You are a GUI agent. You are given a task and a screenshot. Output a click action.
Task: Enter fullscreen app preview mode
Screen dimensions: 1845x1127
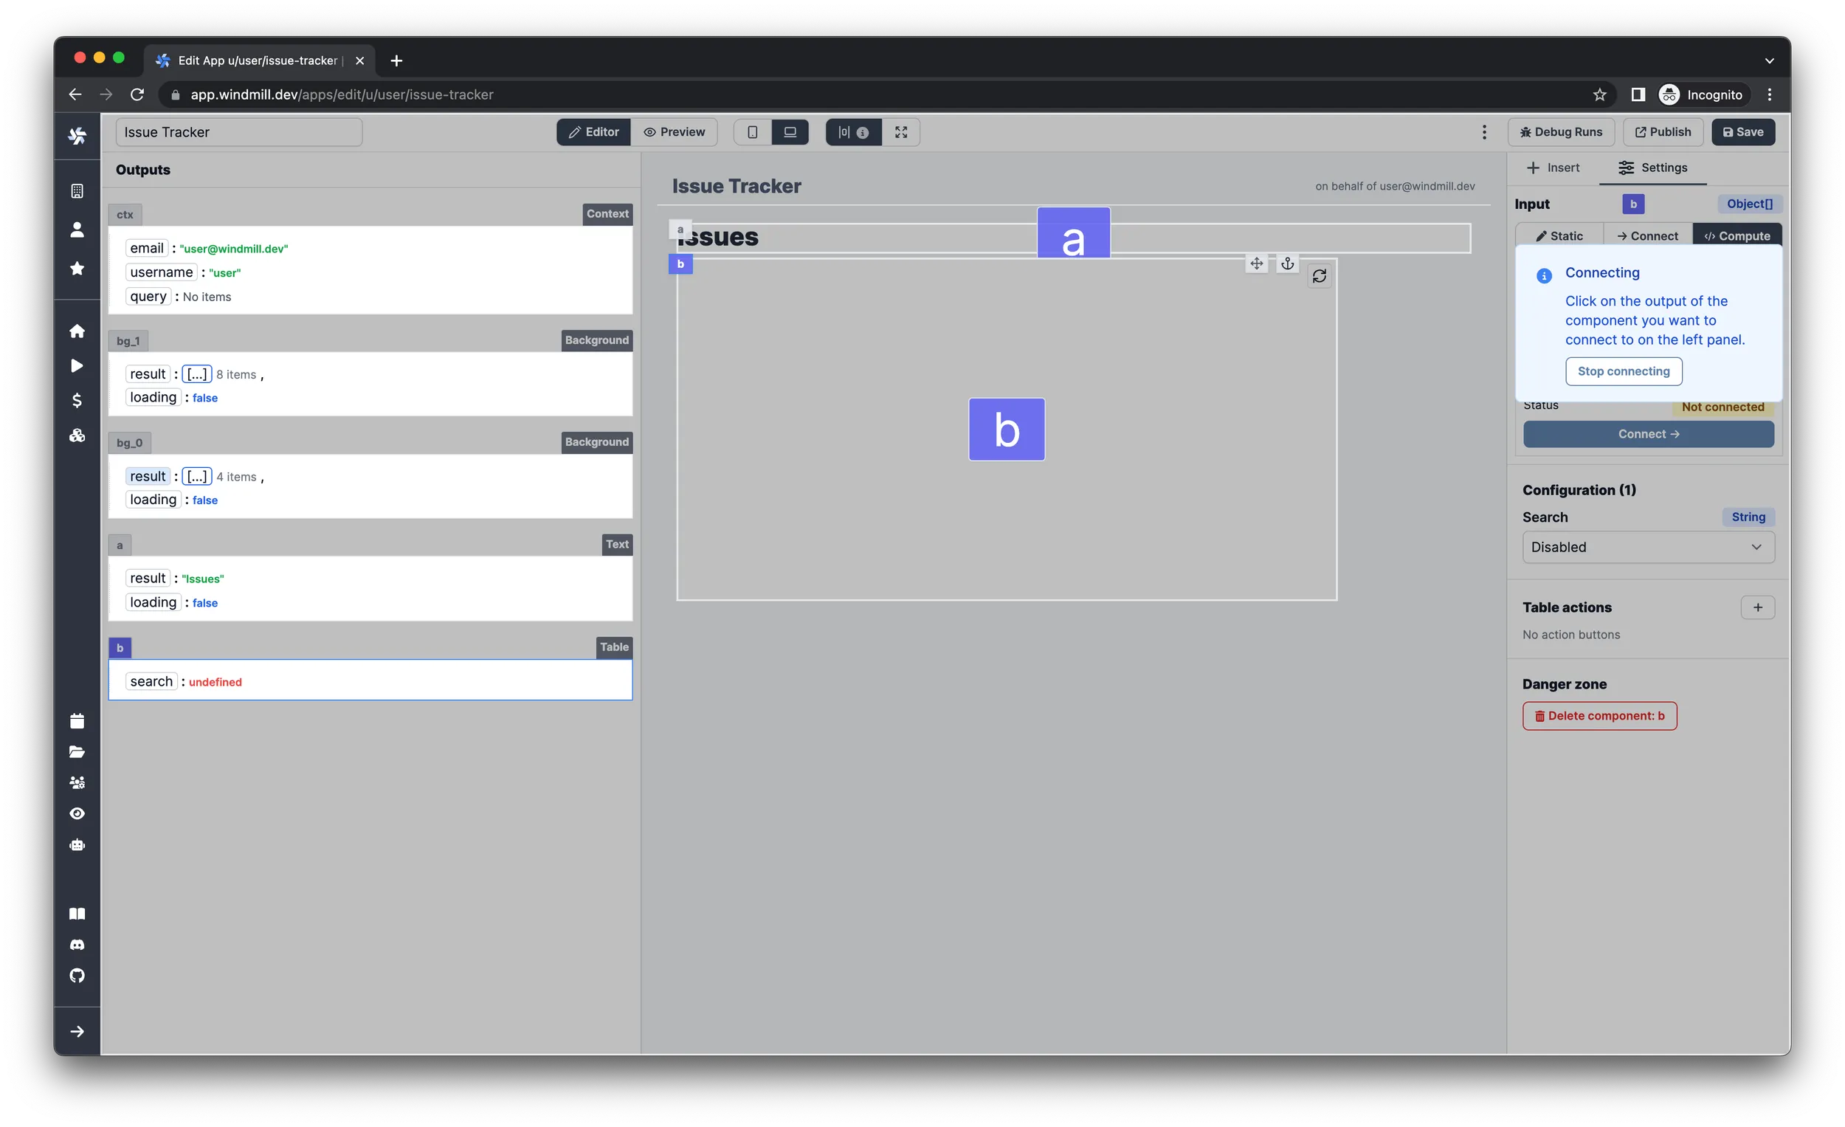901,132
